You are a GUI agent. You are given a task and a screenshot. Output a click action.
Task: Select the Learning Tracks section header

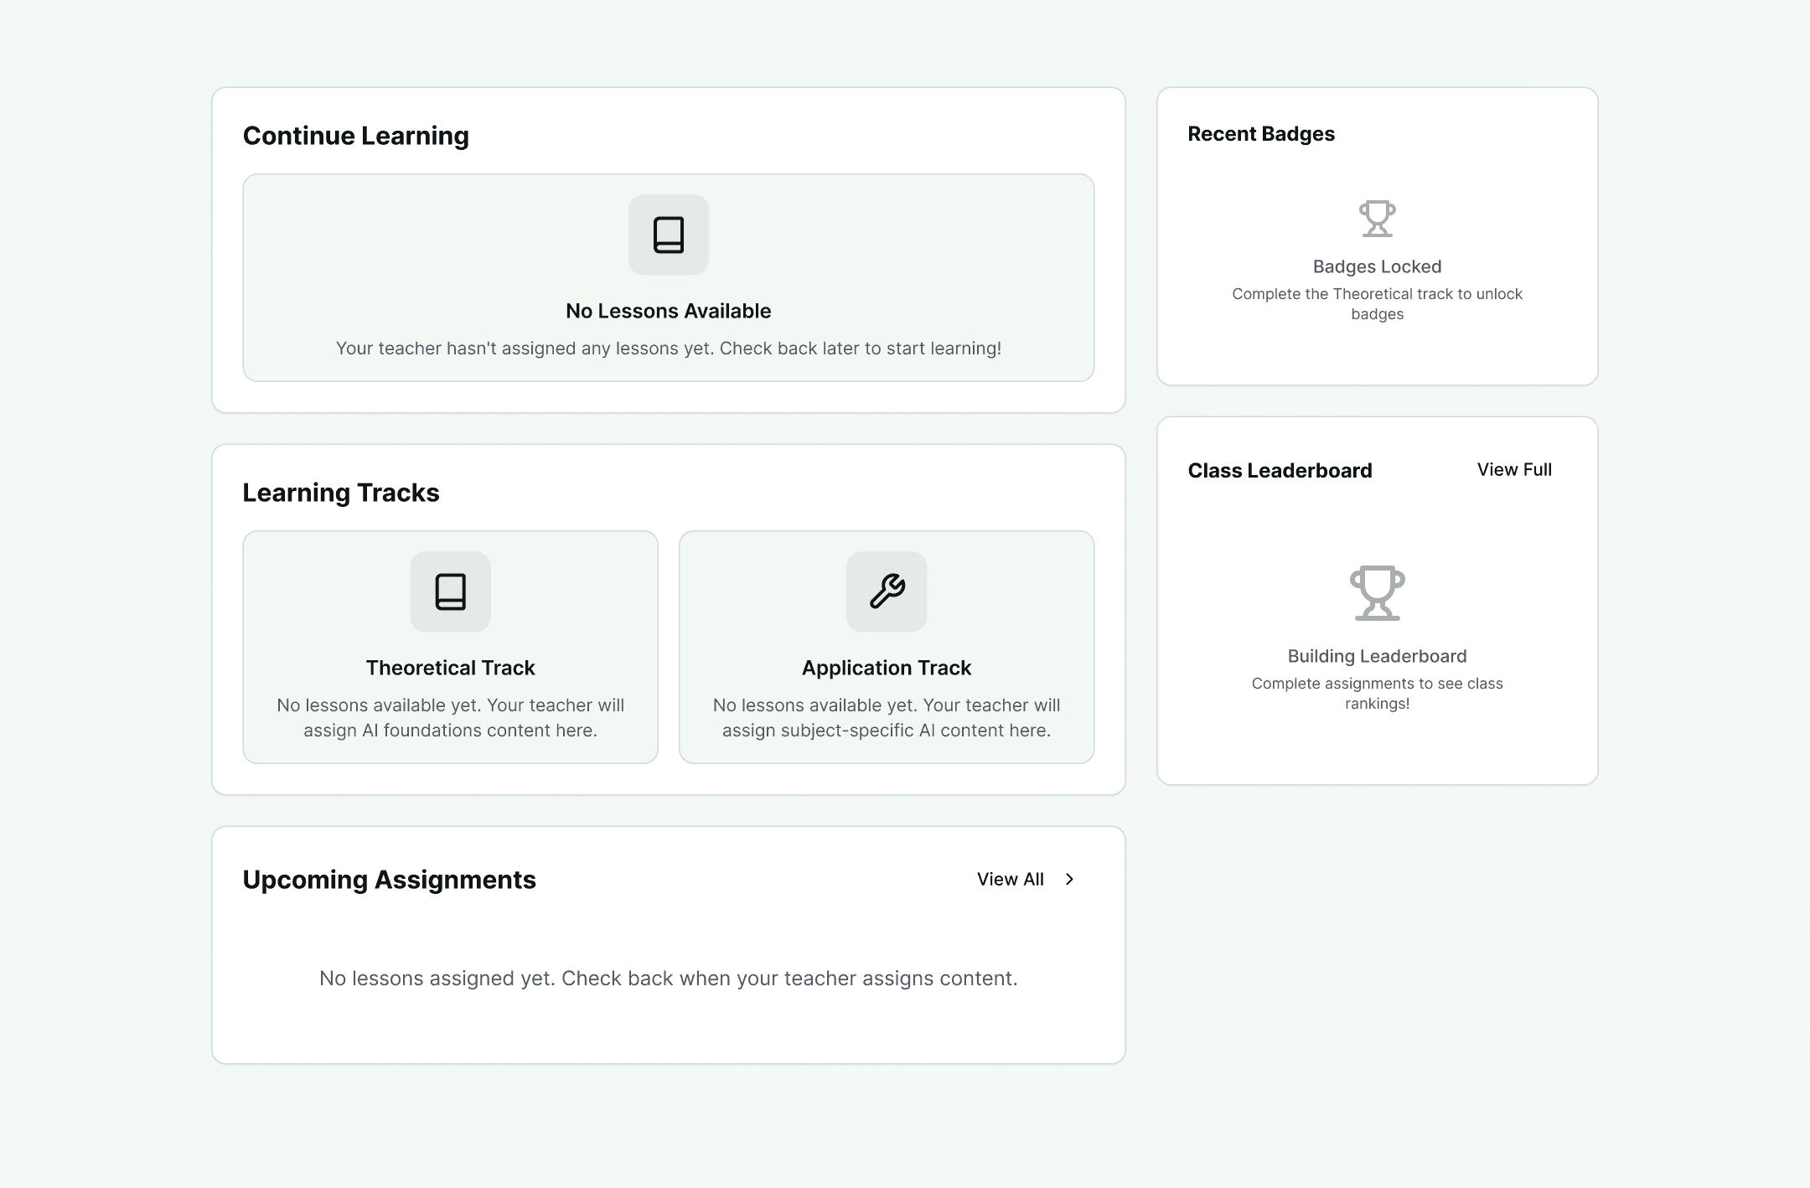pos(341,493)
